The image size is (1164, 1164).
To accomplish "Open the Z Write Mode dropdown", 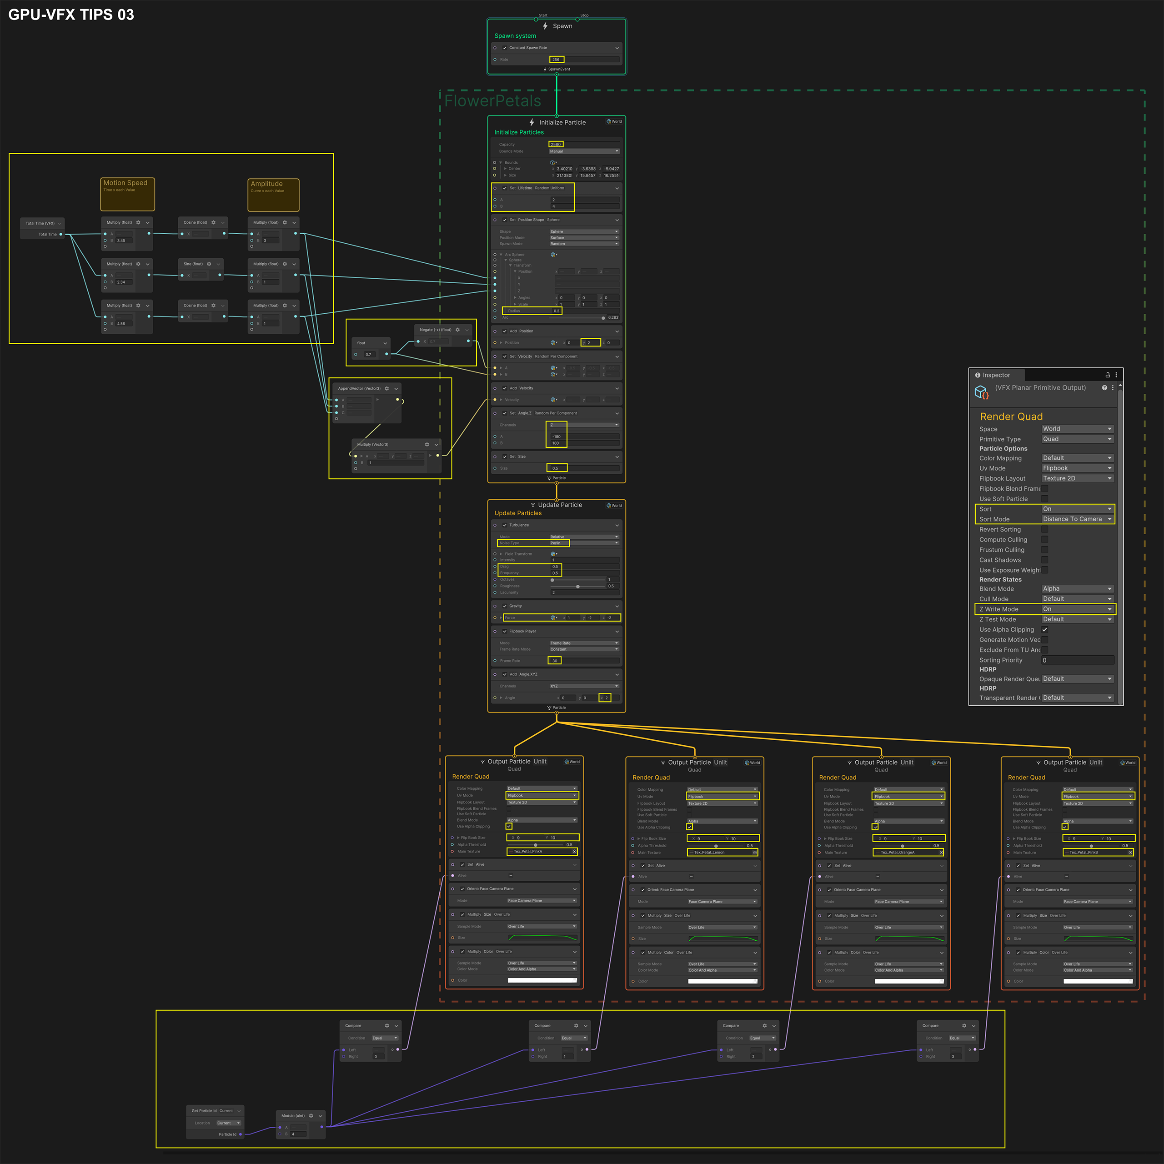I will click(1077, 609).
